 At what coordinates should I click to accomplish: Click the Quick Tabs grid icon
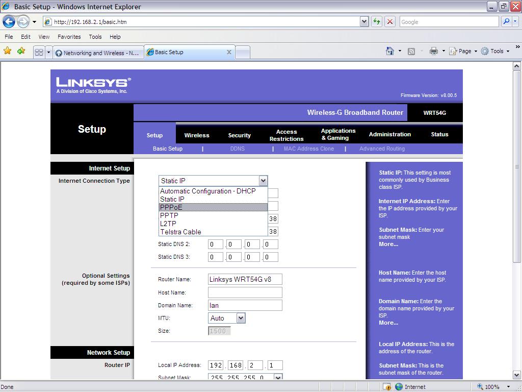click(39, 53)
